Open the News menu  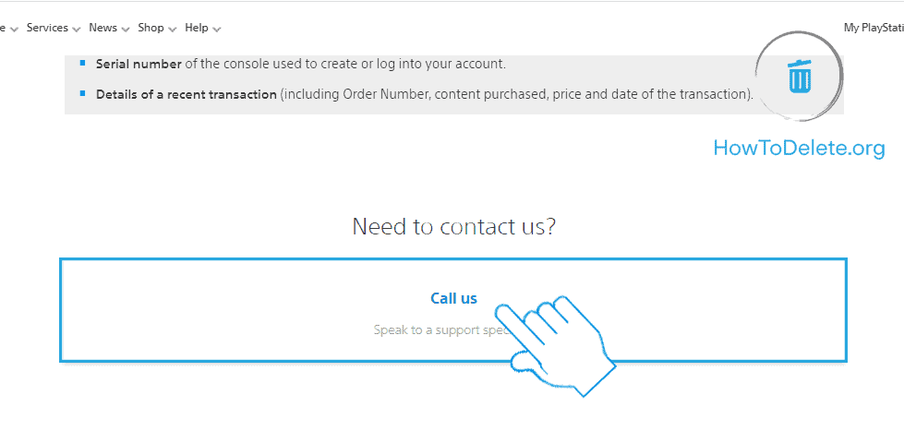pos(102,28)
